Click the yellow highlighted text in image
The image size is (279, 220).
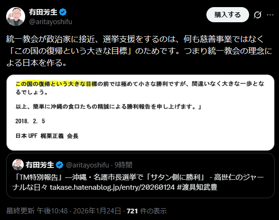(56, 84)
